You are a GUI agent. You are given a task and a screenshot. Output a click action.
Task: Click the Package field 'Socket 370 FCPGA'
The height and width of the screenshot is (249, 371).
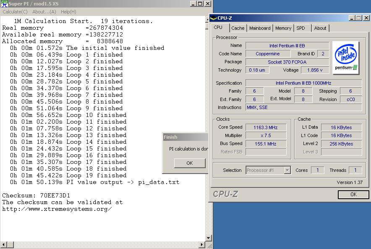pos(287,62)
